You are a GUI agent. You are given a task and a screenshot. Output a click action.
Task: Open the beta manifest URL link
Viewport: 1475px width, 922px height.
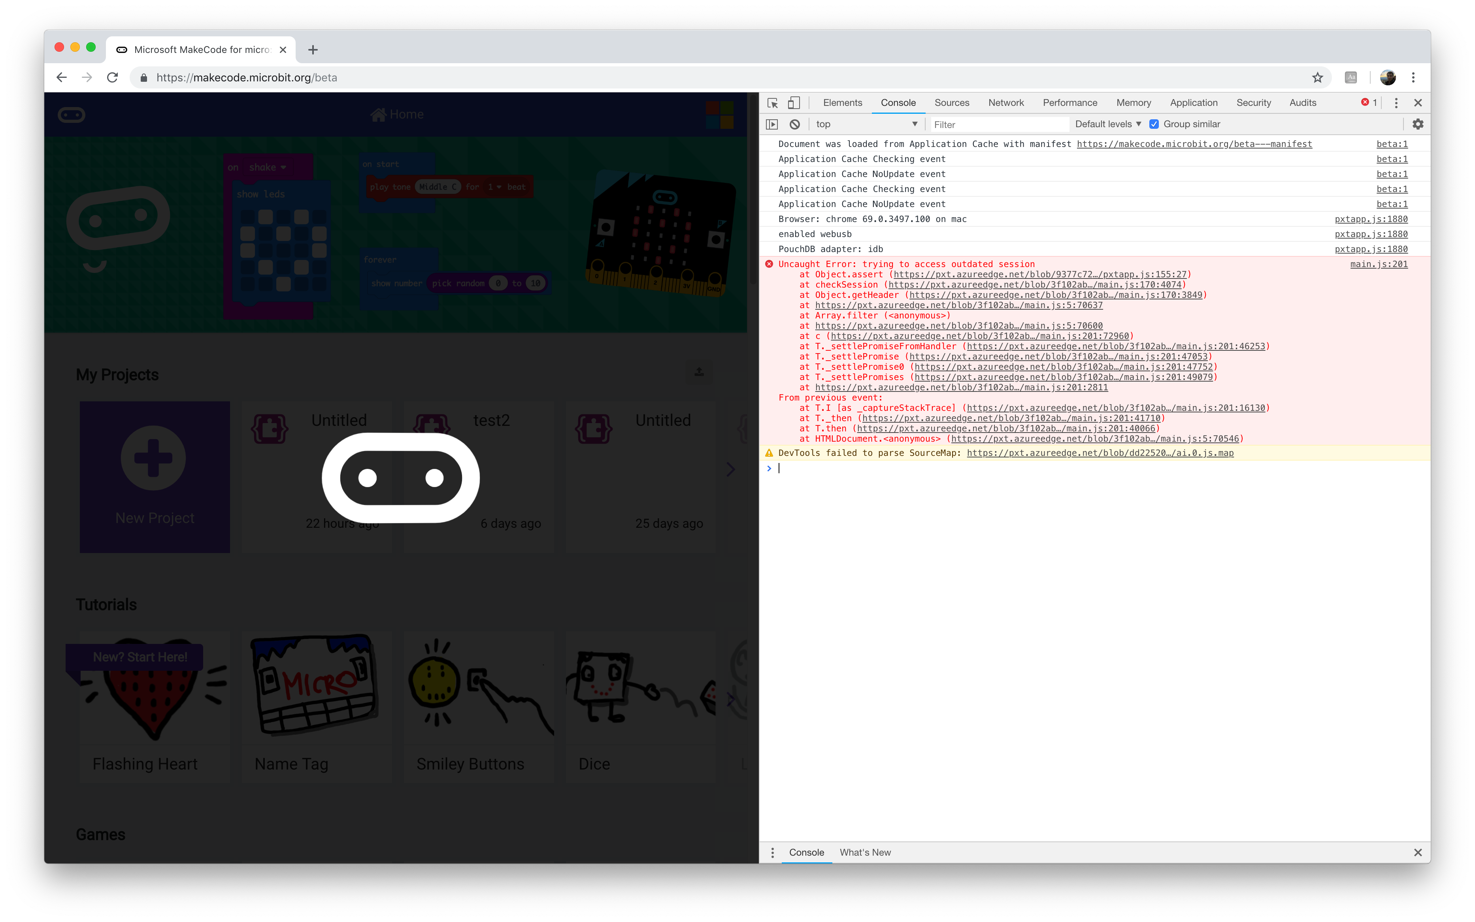[x=1194, y=145]
